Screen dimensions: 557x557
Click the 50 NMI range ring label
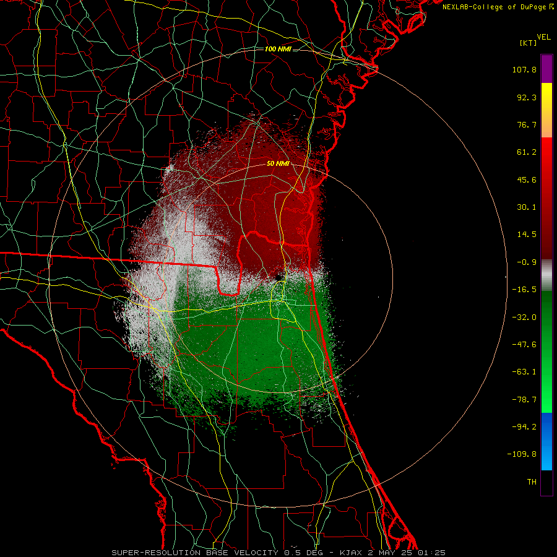pyautogui.click(x=278, y=163)
